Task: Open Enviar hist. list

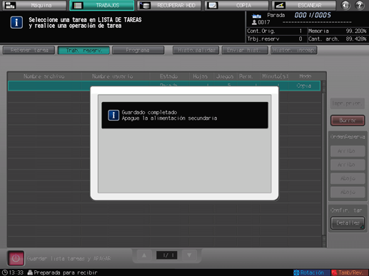Action: coord(245,50)
